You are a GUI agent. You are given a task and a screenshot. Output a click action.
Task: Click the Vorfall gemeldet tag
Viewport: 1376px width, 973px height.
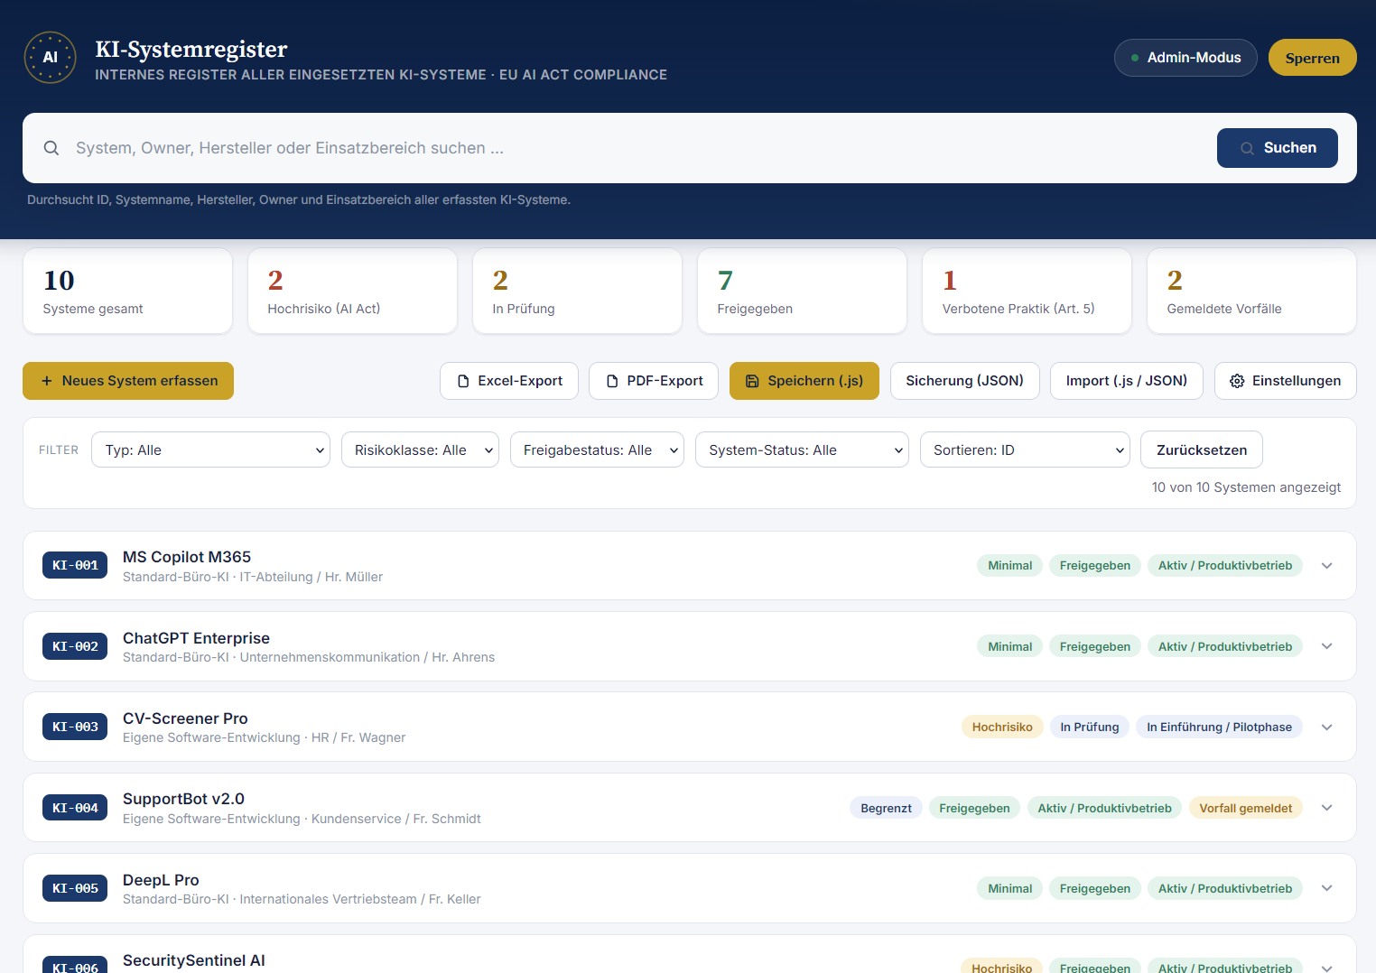pyautogui.click(x=1245, y=808)
